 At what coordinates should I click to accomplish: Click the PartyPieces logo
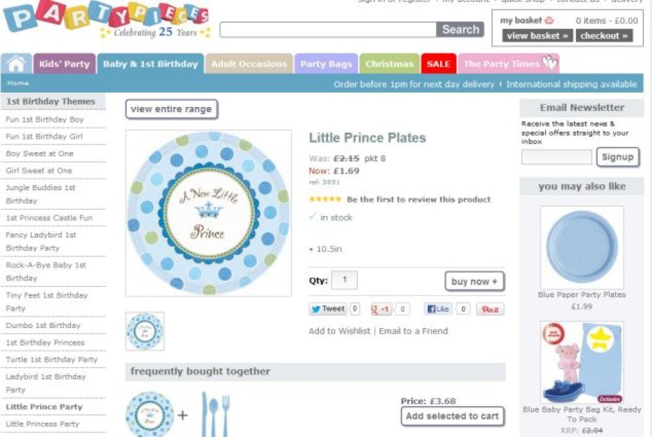104,20
